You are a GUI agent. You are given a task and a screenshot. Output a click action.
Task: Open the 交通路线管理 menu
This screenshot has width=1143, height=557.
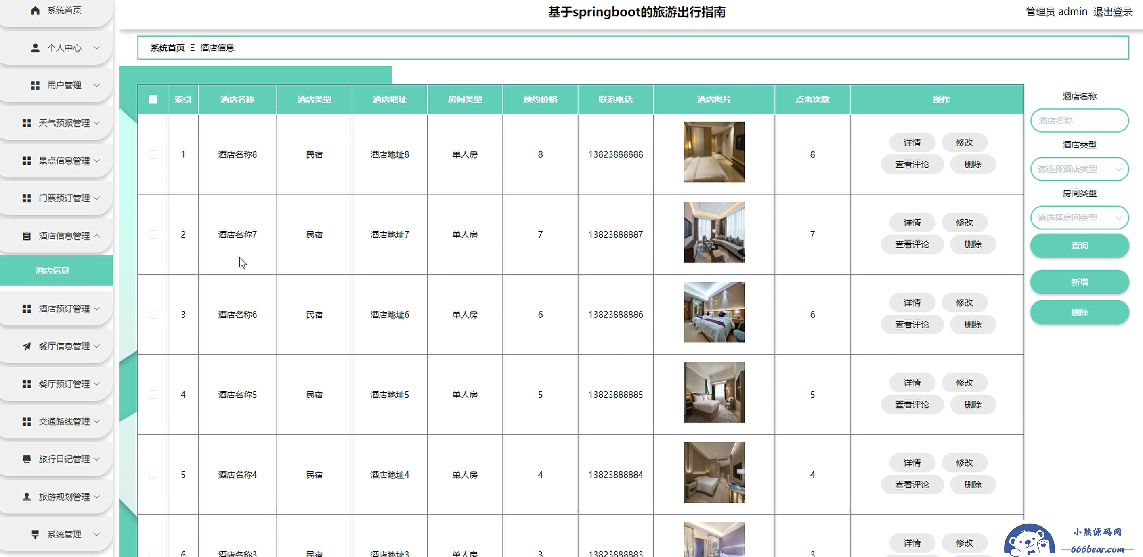coord(57,422)
